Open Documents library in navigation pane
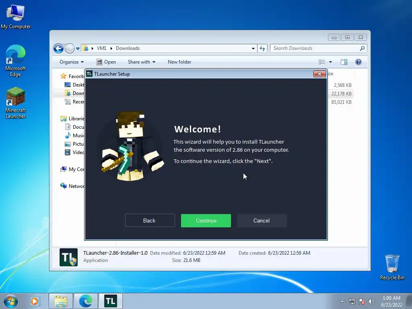 (x=74, y=127)
